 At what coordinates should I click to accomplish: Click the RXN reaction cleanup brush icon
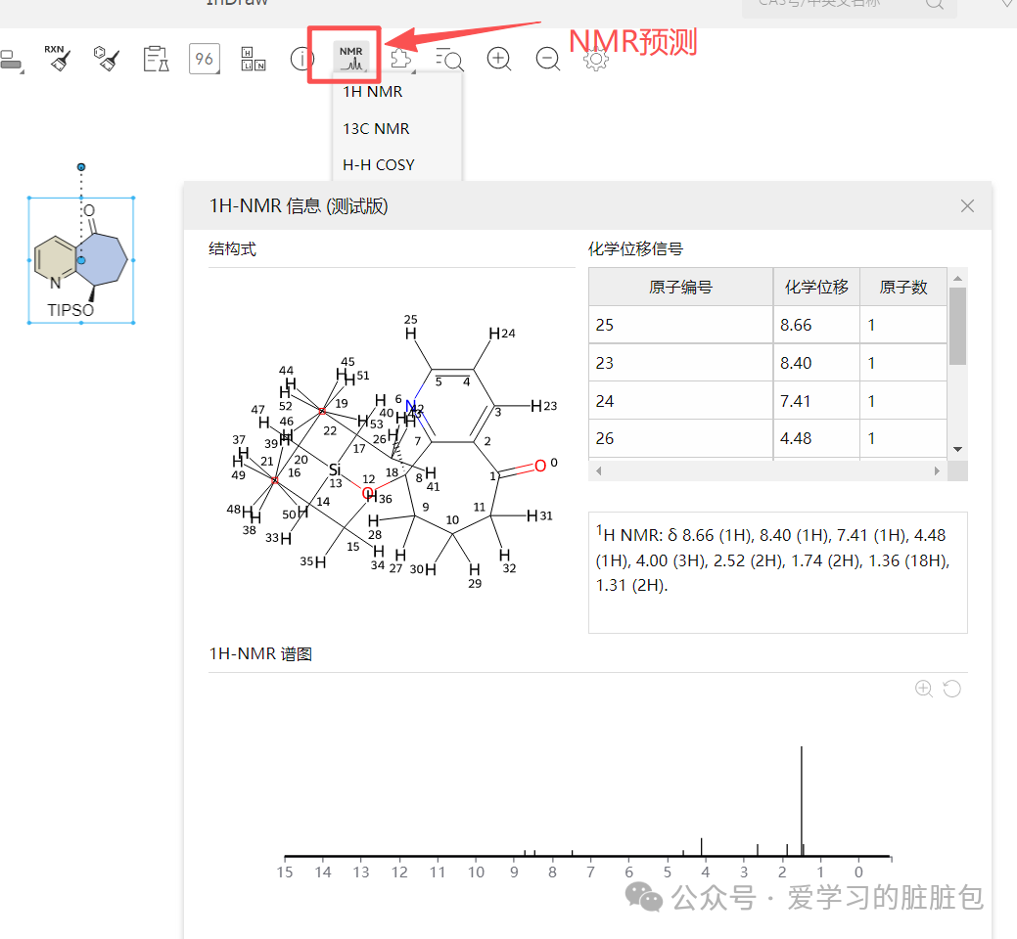[x=58, y=59]
